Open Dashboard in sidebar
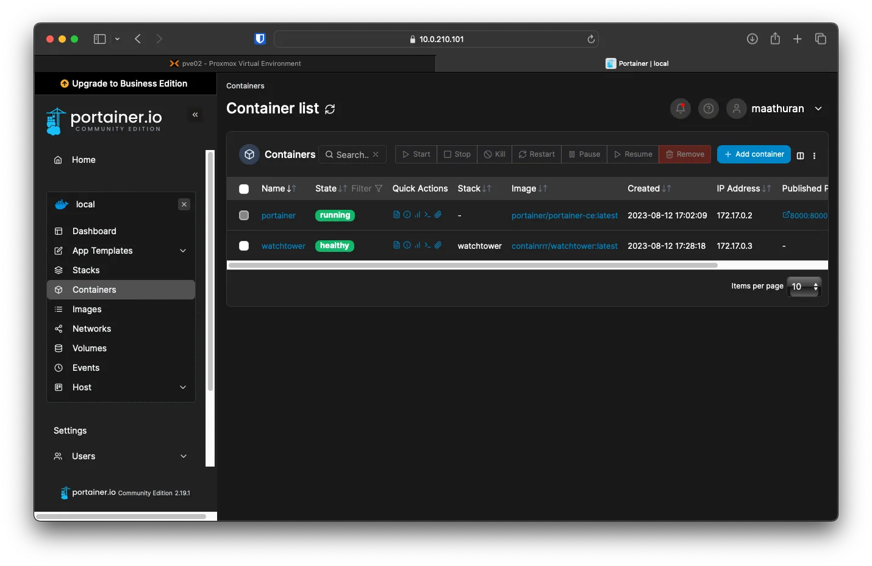The width and height of the screenshot is (872, 566). click(x=121, y=231)
